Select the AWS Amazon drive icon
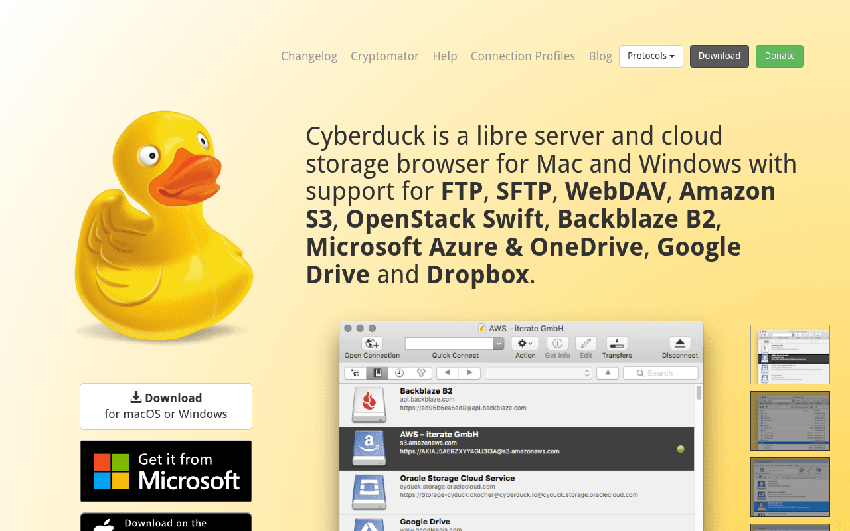The height and width of the screenshot is (531, 850). point(369,449)
